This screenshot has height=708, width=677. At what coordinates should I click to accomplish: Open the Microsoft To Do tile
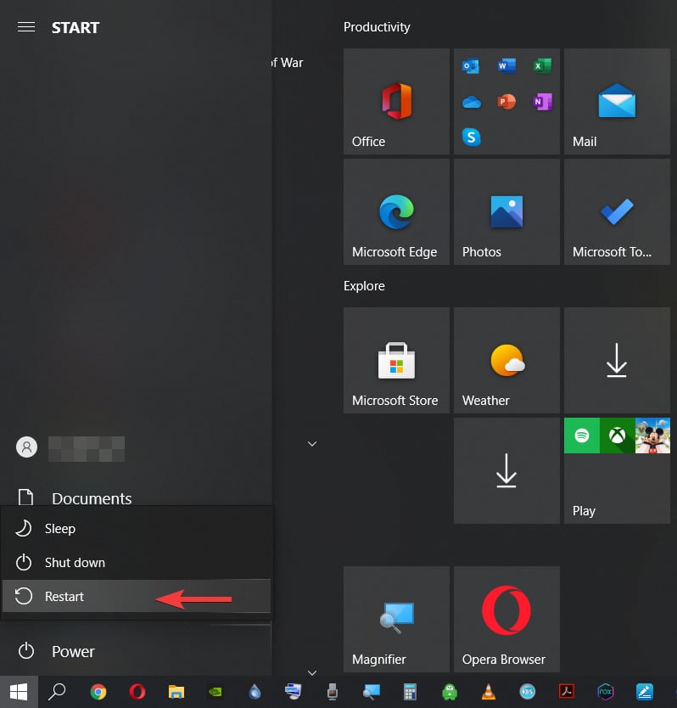point(617,211)
